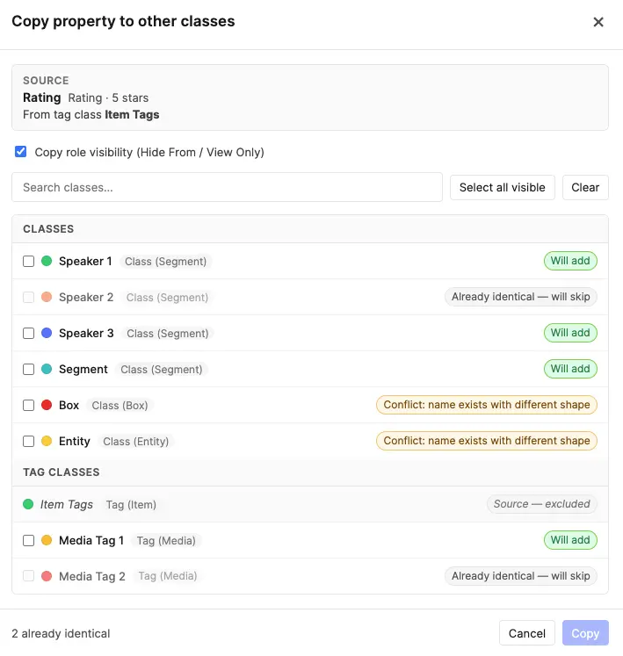Click the Source — excluded badge
This screenshot has height=656, width=623.
542,504
